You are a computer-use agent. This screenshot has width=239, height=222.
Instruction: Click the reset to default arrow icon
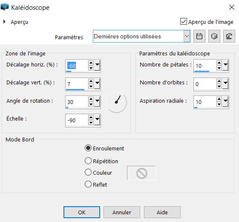click(x=229, y=36)
